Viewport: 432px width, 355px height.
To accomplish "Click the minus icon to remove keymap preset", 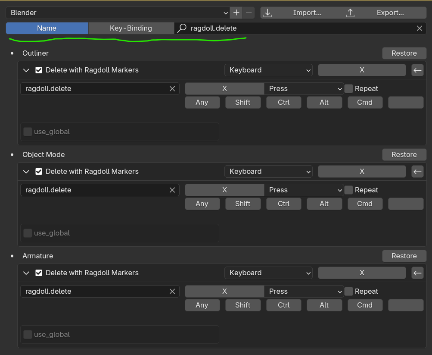I will (249, 13).
